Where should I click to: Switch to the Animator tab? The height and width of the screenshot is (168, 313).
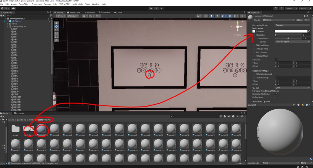(x=90, y=12)
